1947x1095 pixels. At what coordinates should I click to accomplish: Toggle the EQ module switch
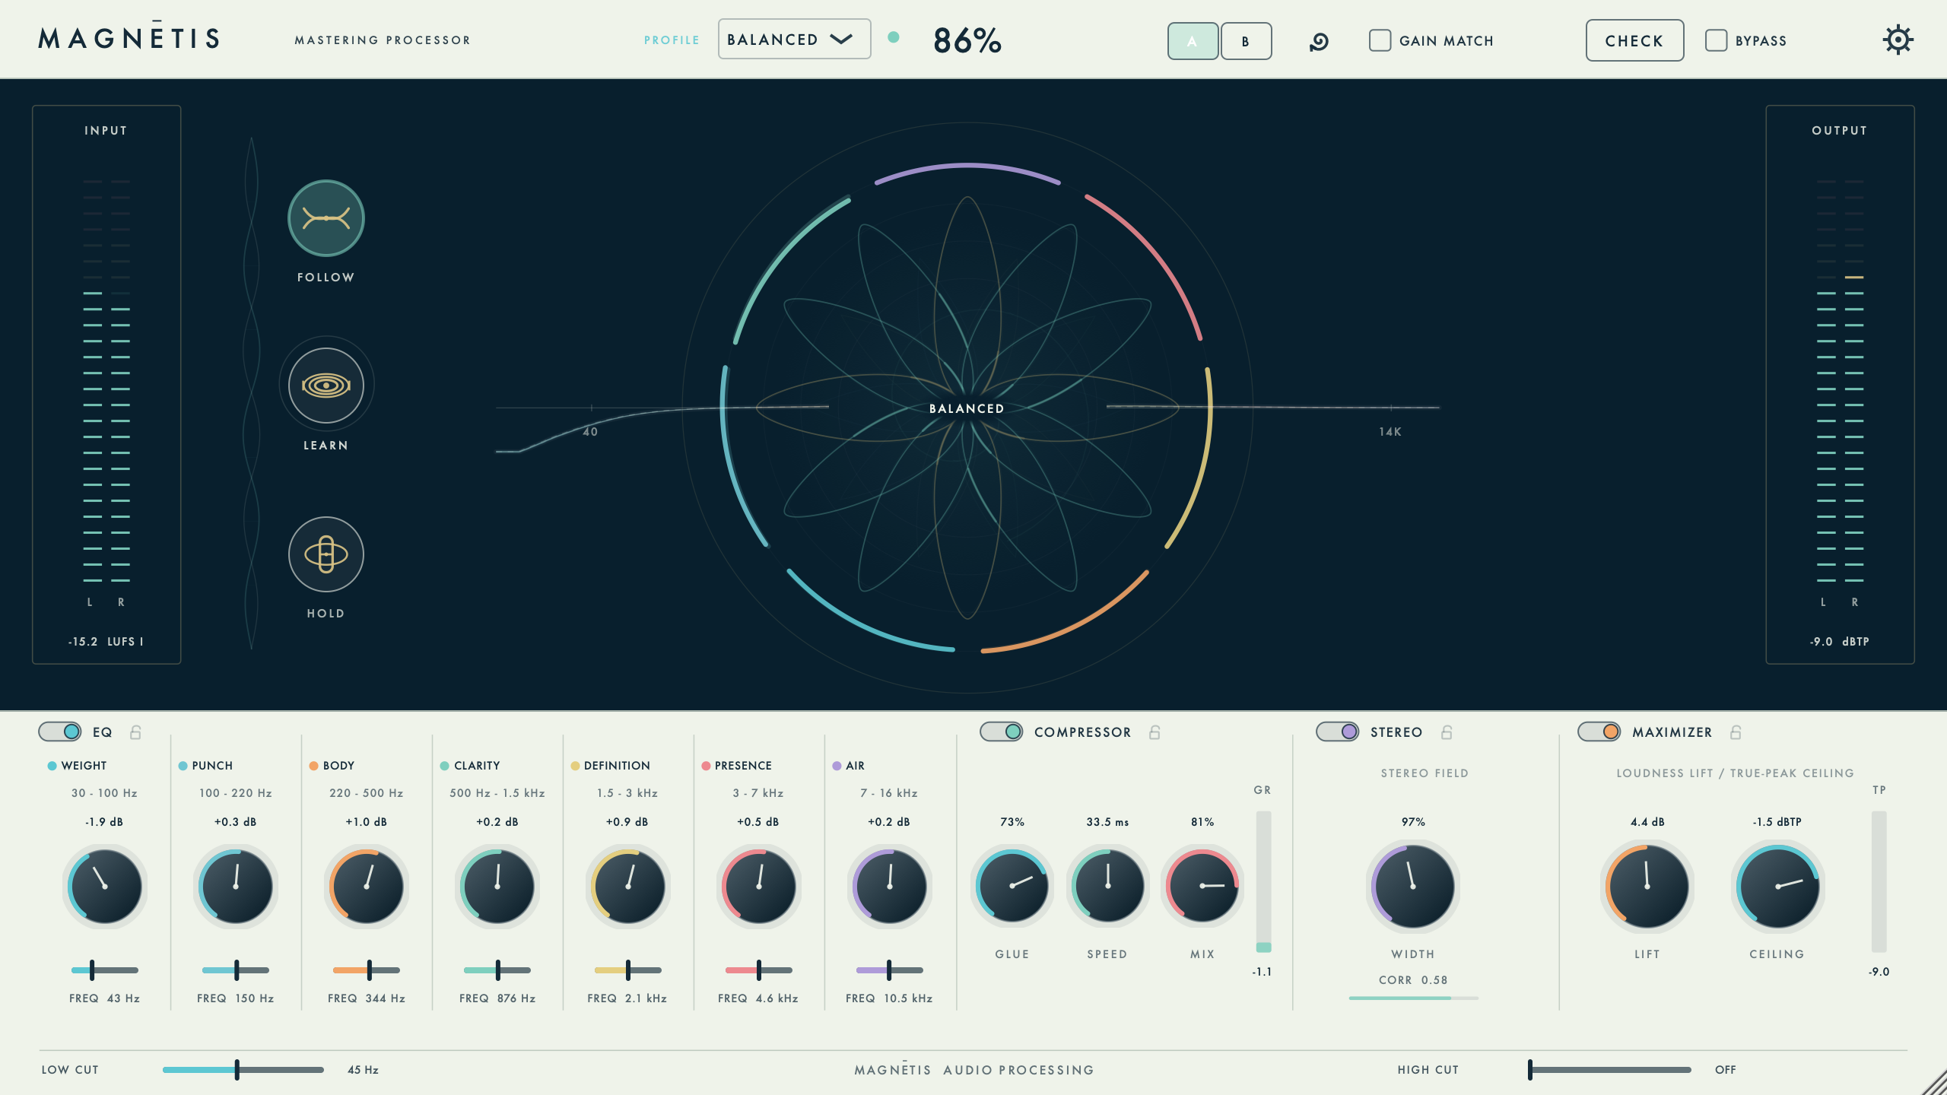[x=60, y=732]
